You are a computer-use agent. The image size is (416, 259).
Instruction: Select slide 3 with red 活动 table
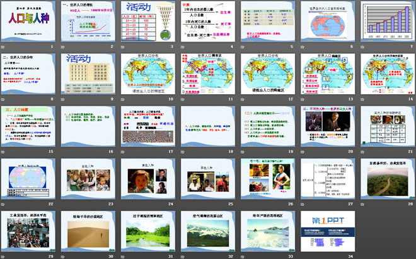(x=145, y=22)
